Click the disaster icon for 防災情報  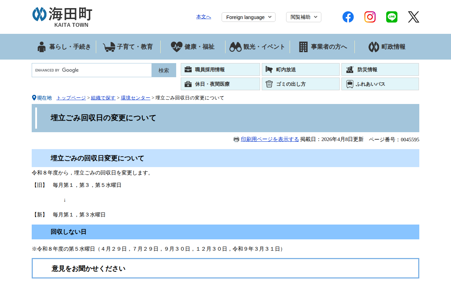coord(350,69)
